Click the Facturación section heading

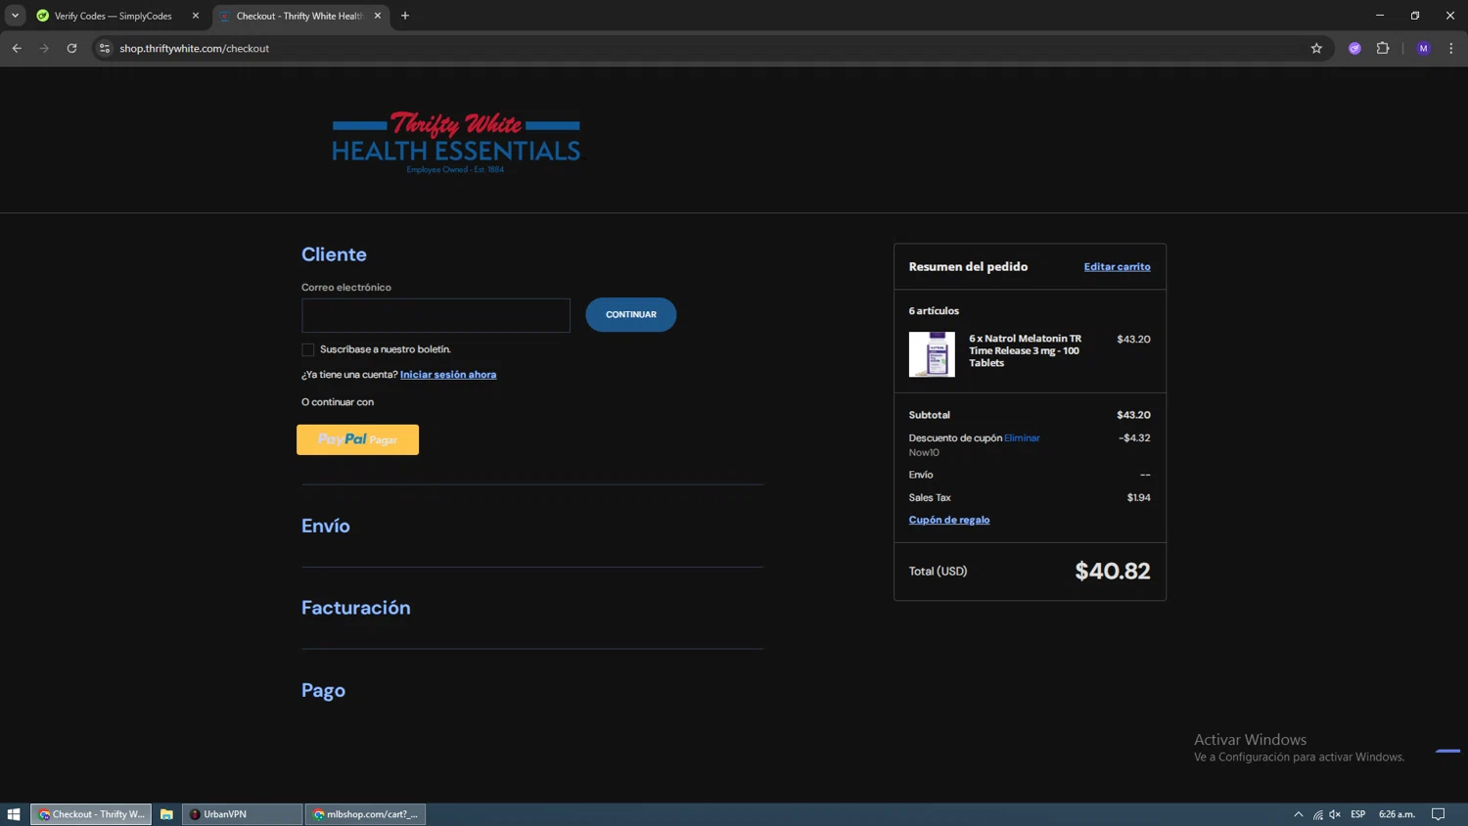356,608
